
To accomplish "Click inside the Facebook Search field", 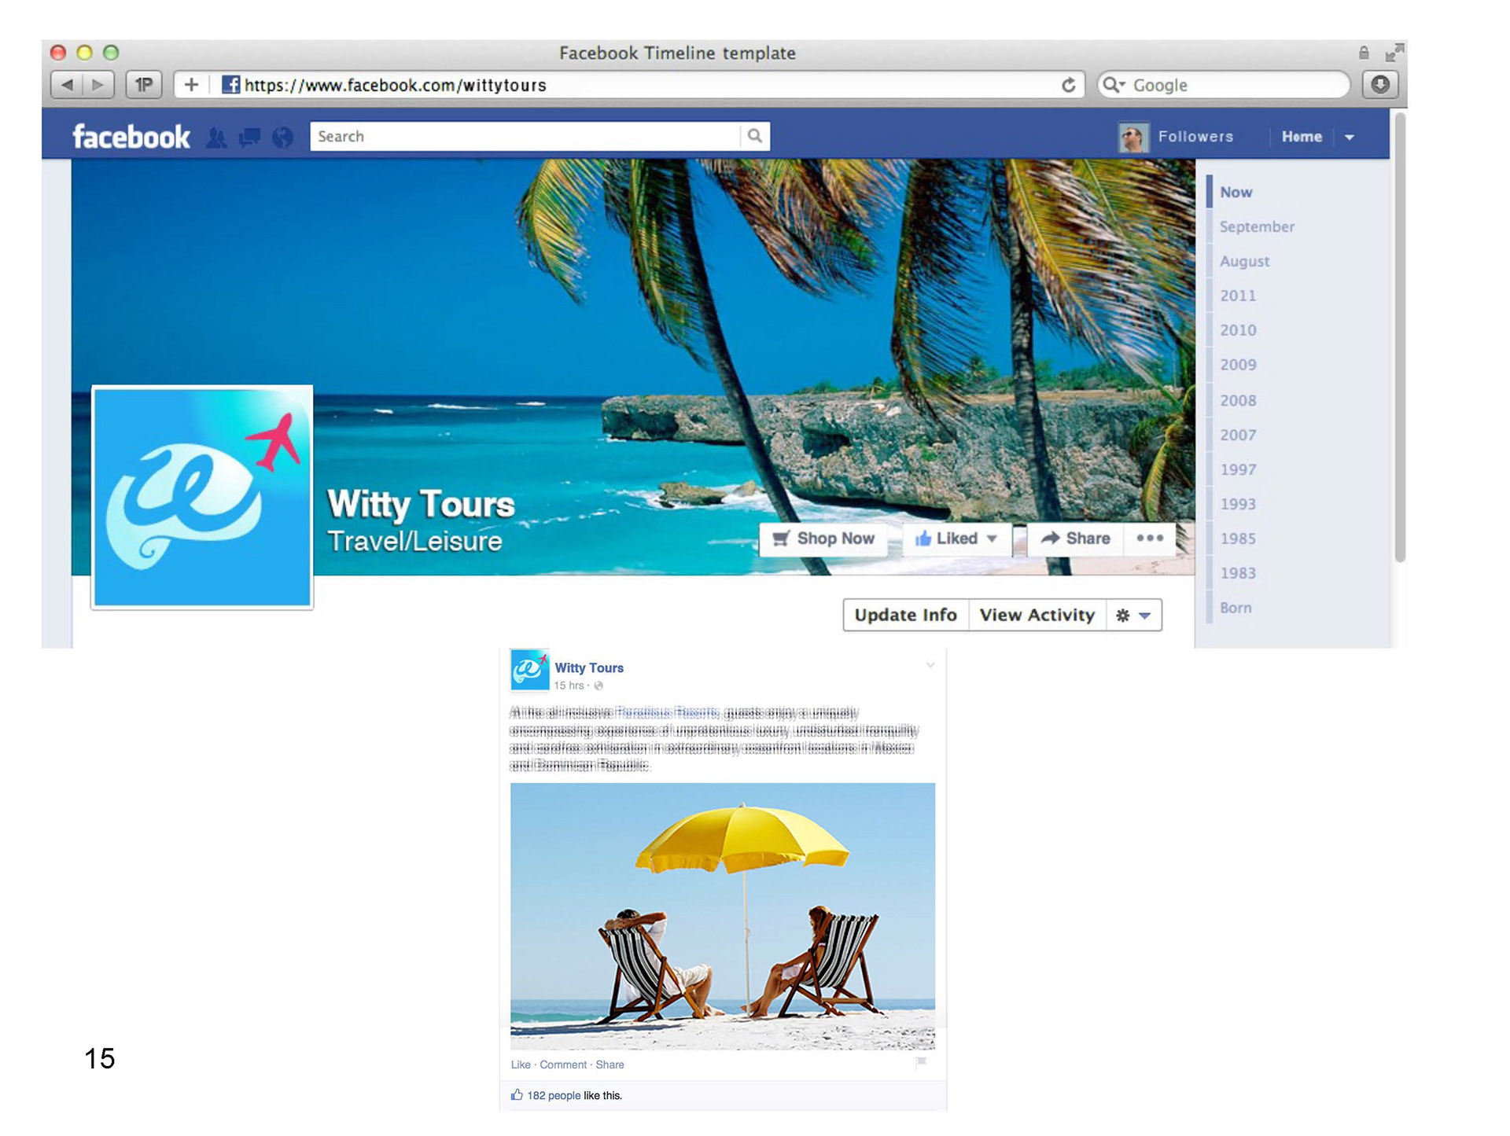I will pos(525,136).
